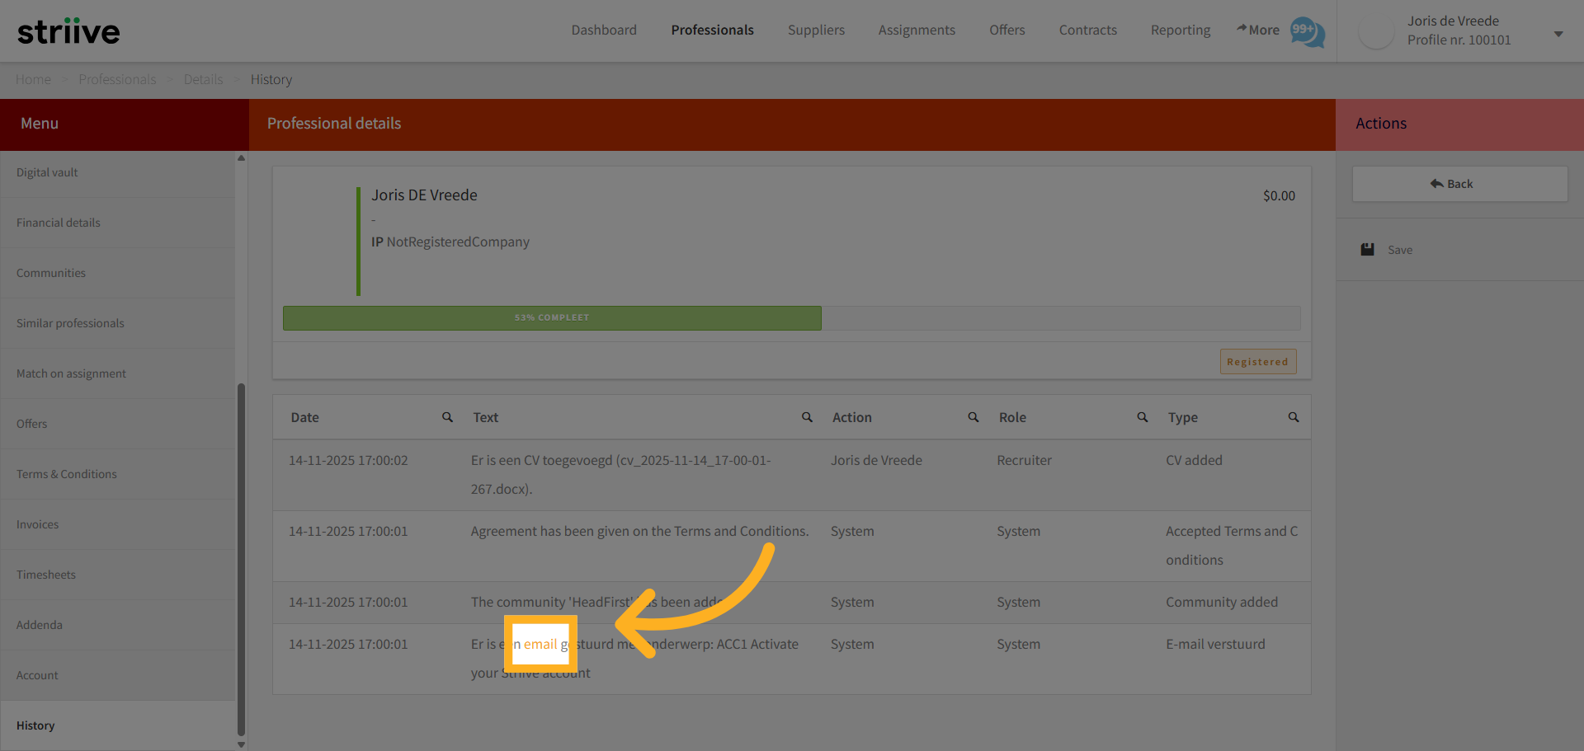Open the search icon in the Date column
Image resolution: width=1584 pixels, height=751 pixels.
pos(447,417)
